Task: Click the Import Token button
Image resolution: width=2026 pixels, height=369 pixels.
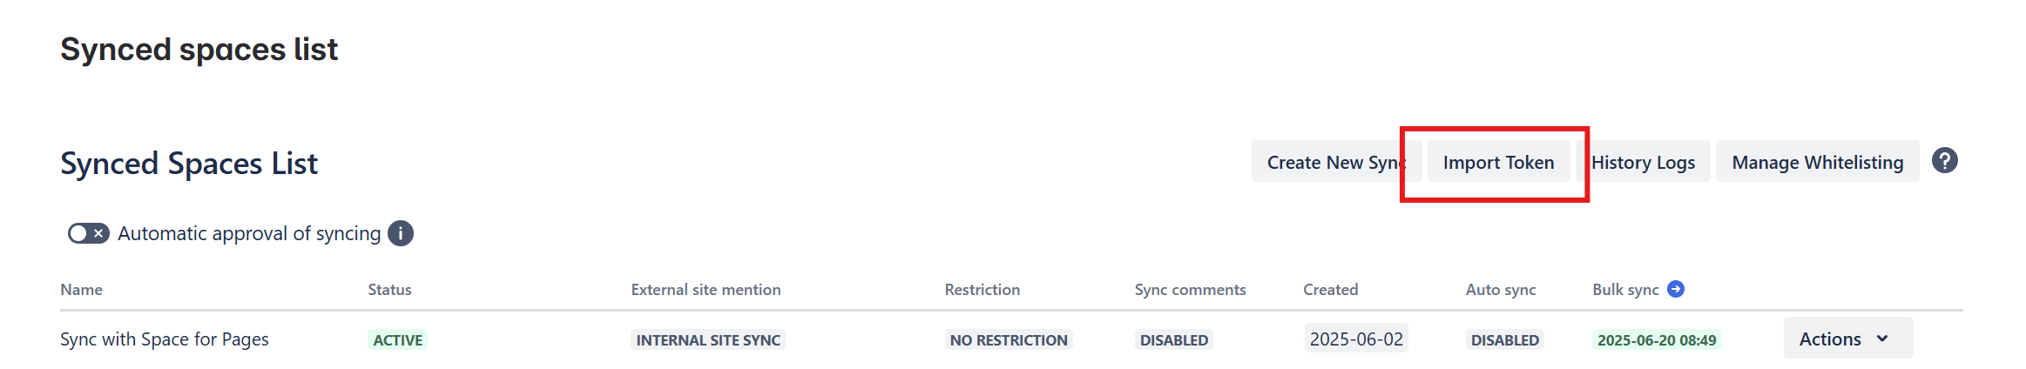Action: coord(1498,162)
